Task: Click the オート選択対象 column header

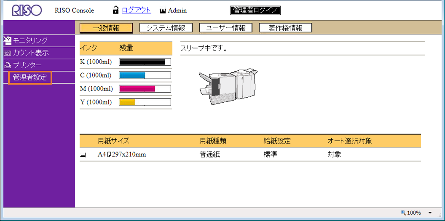Action: coord(350,141)
